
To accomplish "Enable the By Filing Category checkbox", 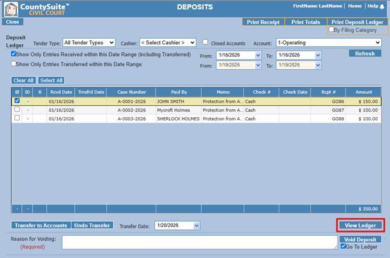I will [x=331, y=29].
